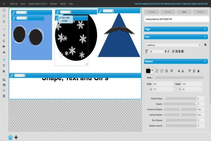
Task: Adjust the Scale slider
Action: point(178,78)
